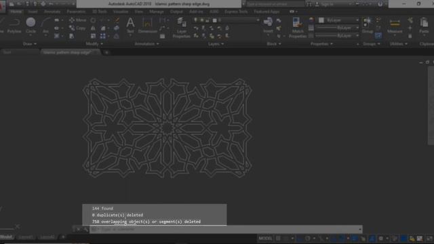Switch to the Model layout tab
Viewport: 434px width, 244px height.
click(x=6, y=237)
